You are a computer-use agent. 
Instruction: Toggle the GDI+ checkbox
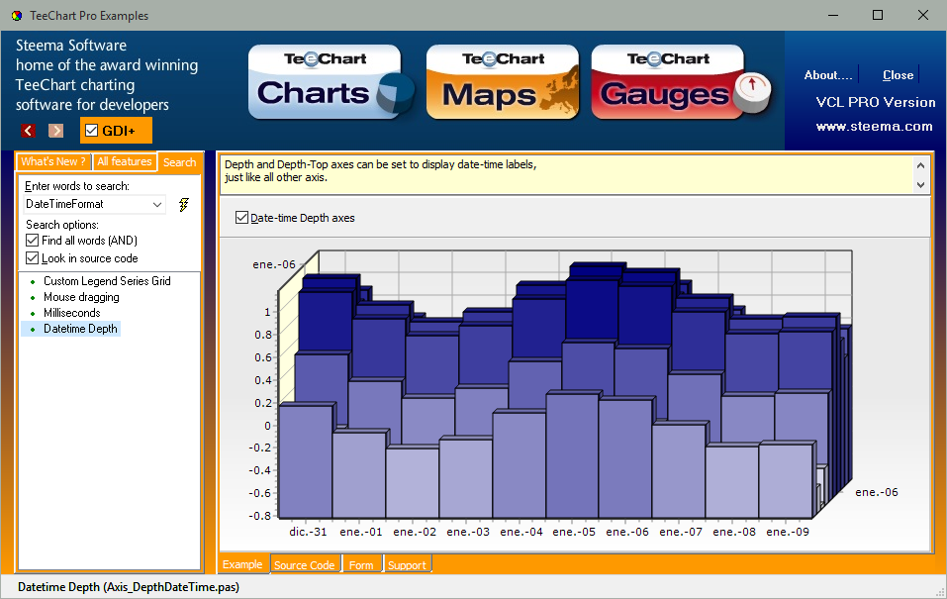[92, 131]
